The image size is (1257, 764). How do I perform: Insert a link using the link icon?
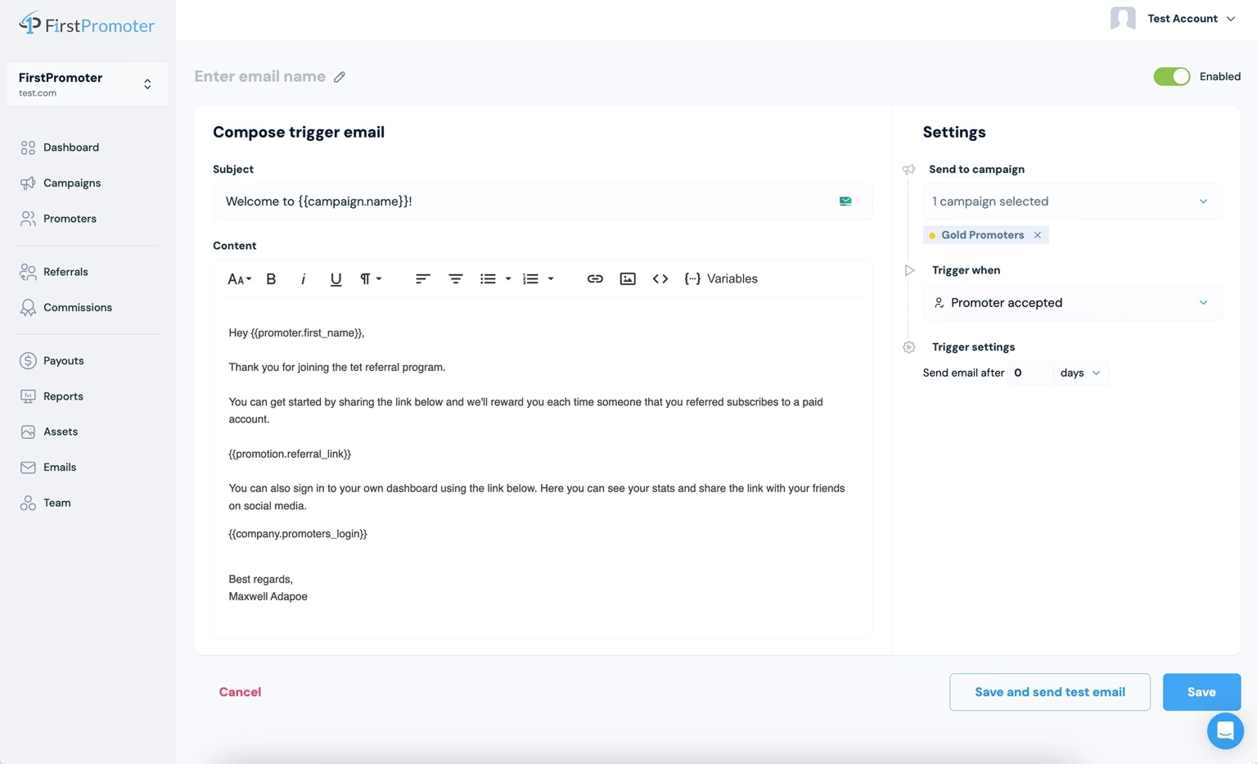tap(595, 279)
